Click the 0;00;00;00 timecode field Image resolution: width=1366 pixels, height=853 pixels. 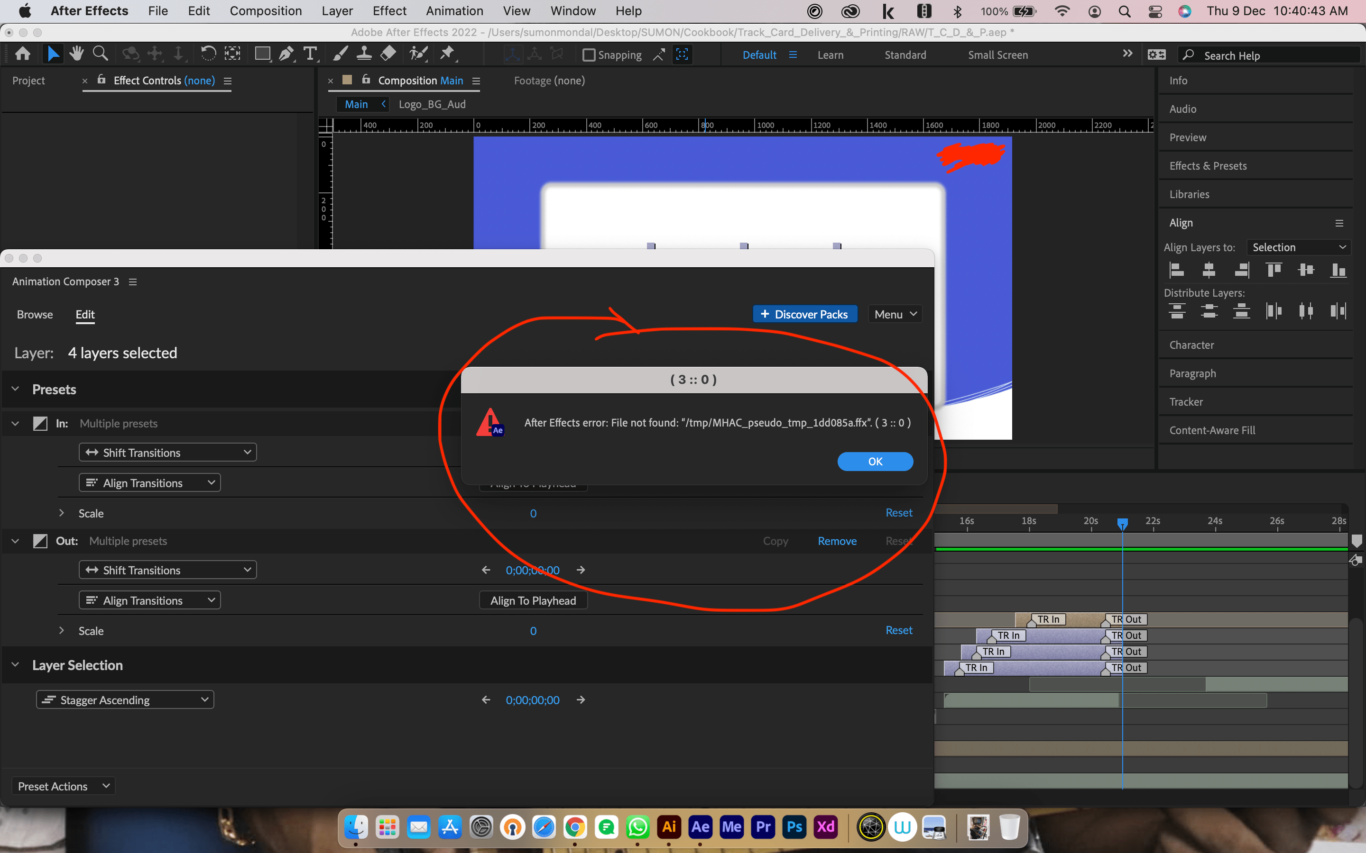(533, 570)
